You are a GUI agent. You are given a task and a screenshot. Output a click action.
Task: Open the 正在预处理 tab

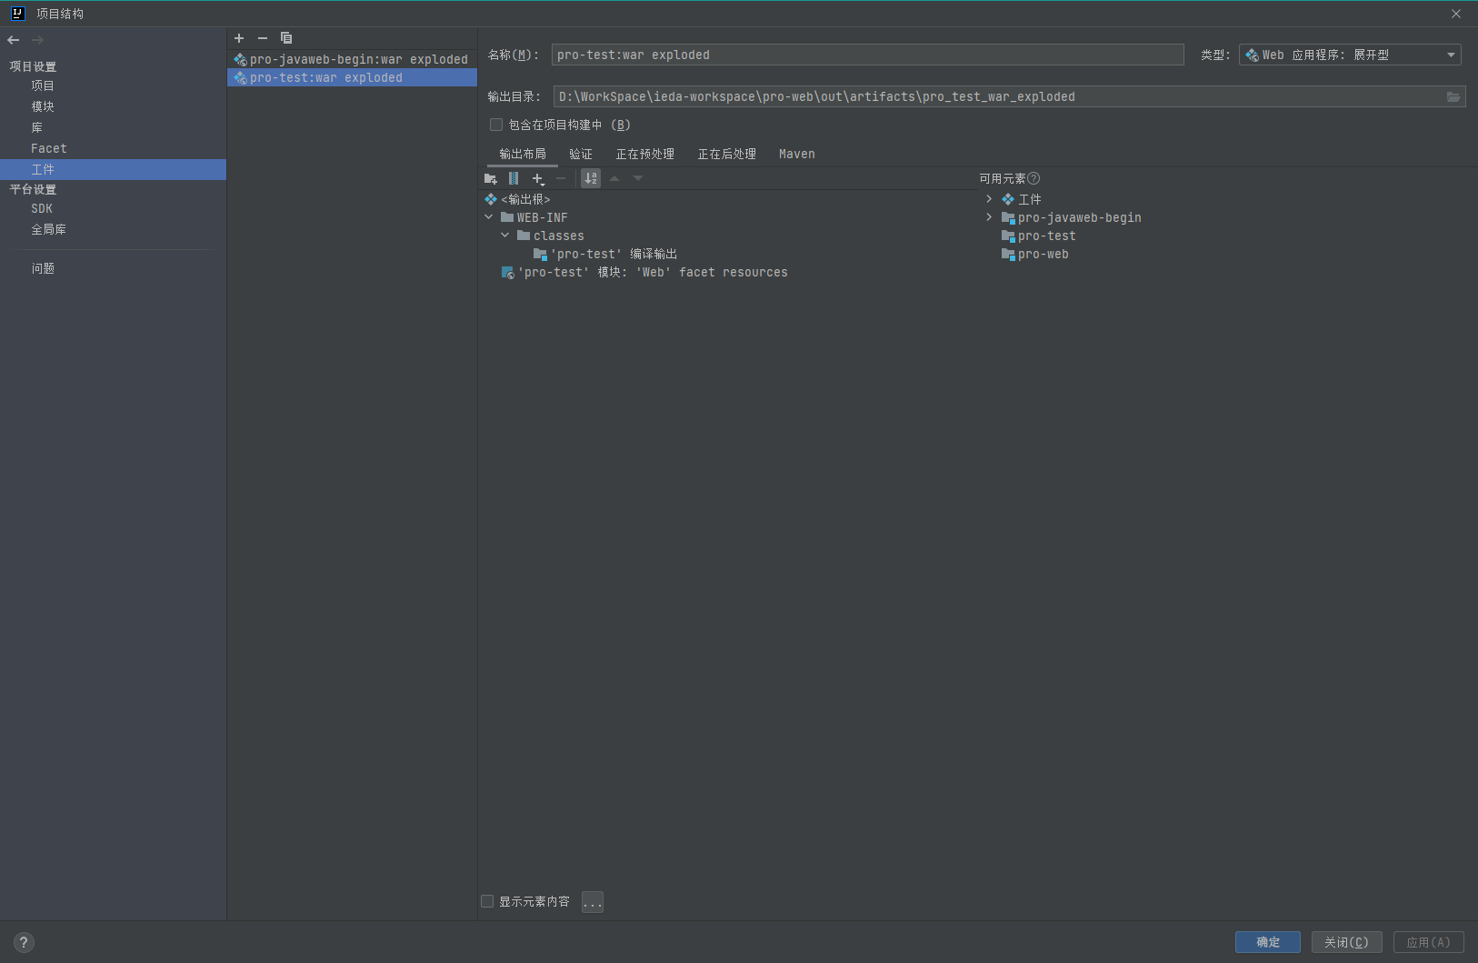click(645, 154)
